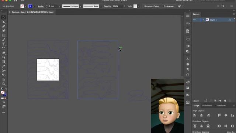Select the Eraser tool

point(4,53)
